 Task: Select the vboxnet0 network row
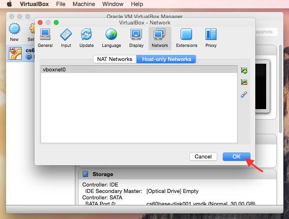click(x=139, y=69)
